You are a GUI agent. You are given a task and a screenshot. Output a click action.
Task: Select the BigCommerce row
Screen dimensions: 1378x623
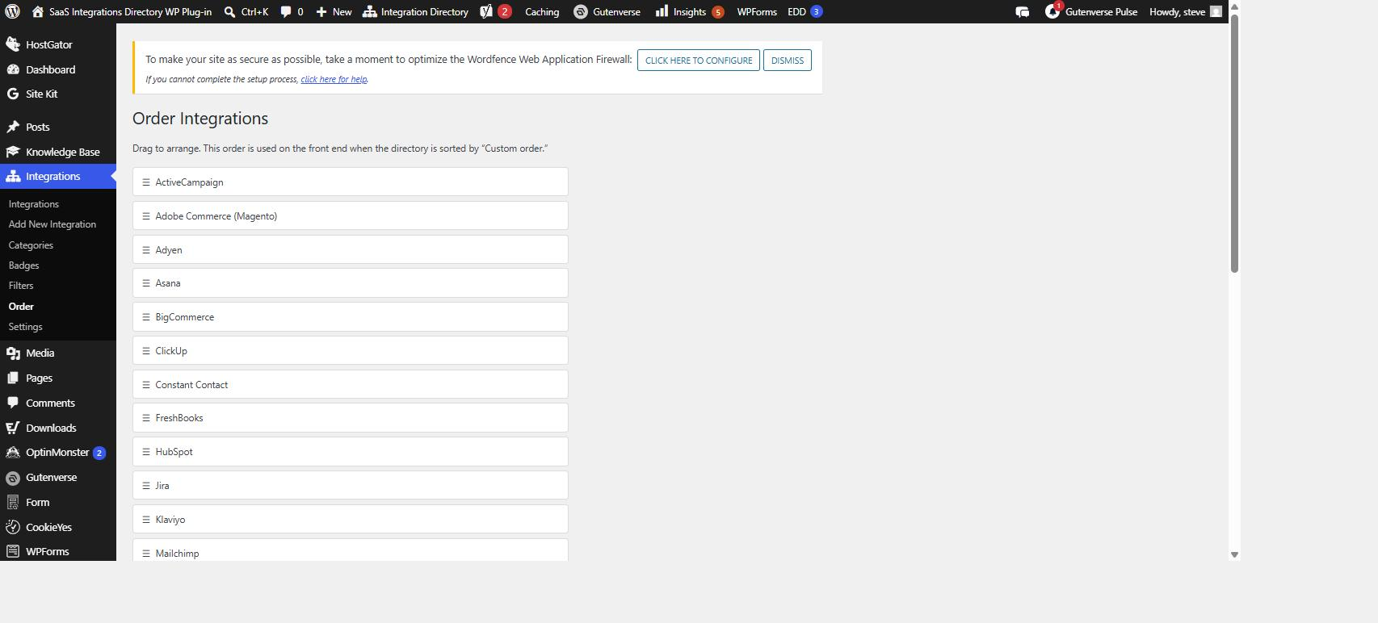click(351, 317)
